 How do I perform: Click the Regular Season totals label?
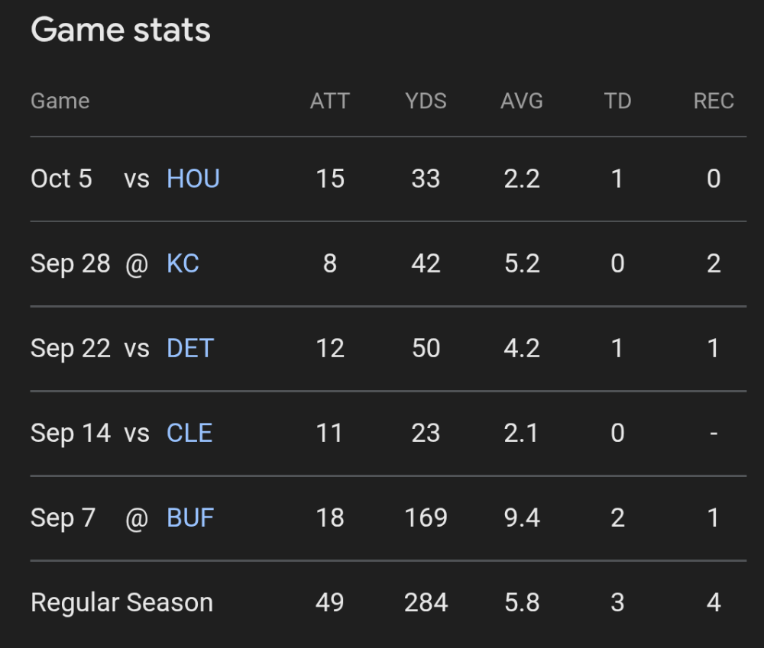(x=121, y=602)
